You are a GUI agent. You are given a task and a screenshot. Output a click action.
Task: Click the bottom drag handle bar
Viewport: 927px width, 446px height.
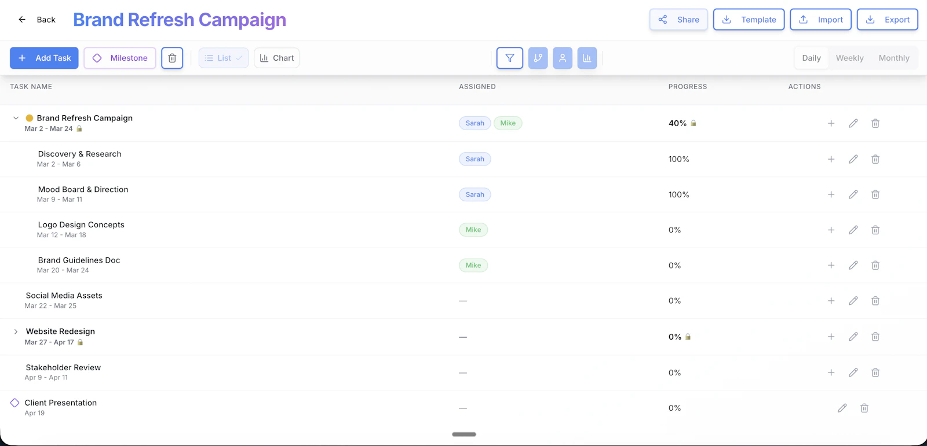[464, 434]
